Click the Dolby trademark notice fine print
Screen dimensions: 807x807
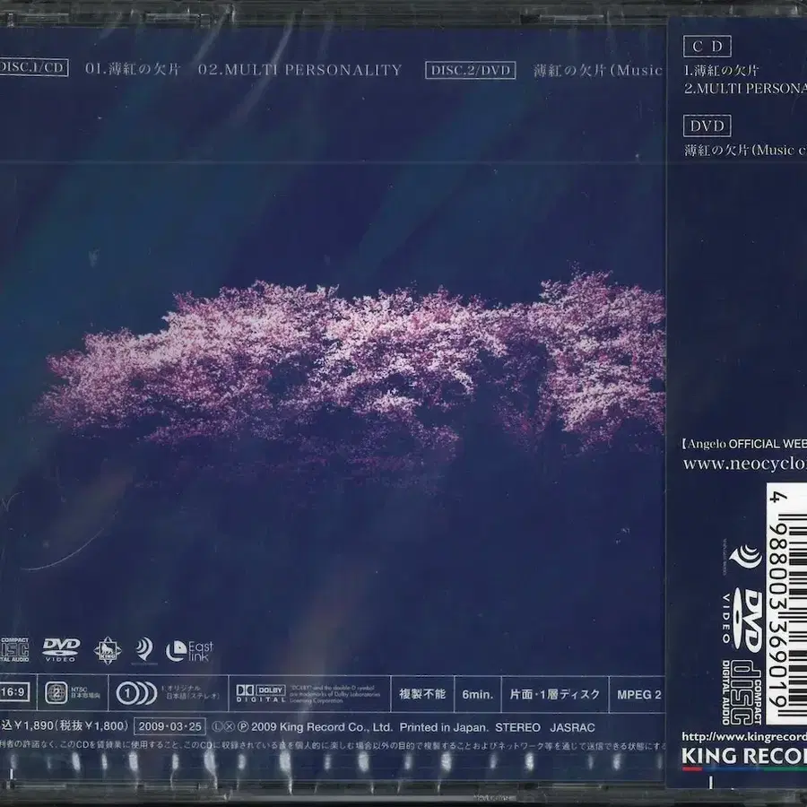point(334,694)
